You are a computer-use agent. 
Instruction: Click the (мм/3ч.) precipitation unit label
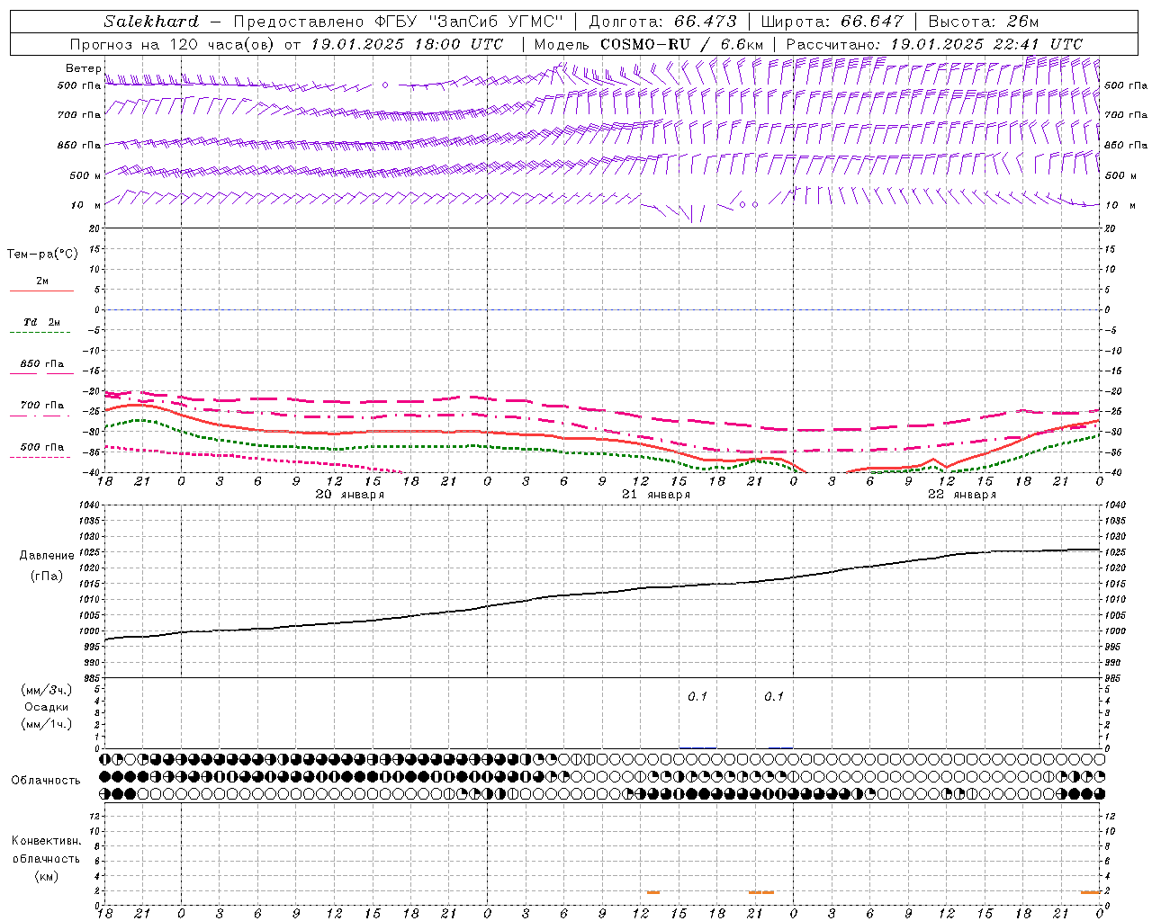click(x=47, y=690)
